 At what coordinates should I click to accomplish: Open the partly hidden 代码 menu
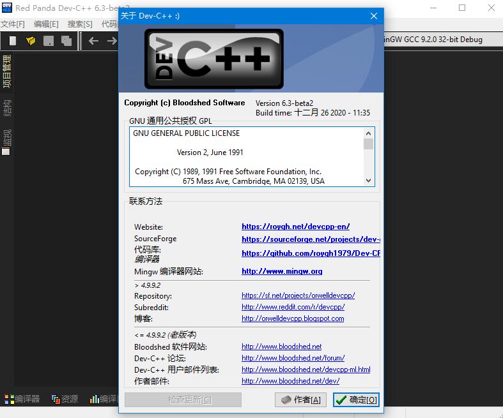[109, 24]
